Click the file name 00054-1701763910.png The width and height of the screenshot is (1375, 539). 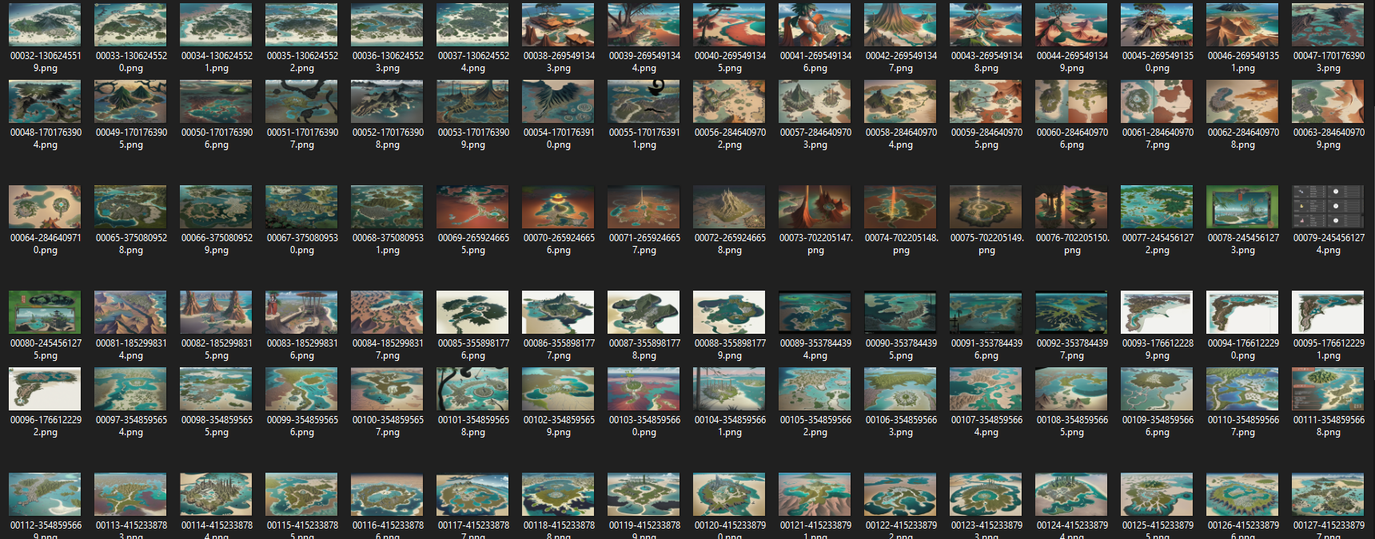[559, 139]
